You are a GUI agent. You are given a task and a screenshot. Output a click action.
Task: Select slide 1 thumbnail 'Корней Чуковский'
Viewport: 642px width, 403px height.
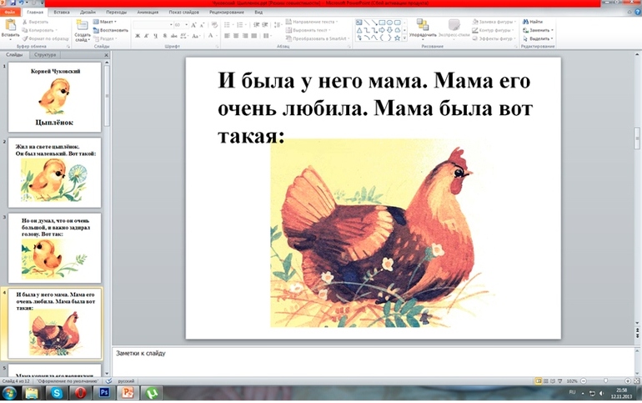coord(54,97)
